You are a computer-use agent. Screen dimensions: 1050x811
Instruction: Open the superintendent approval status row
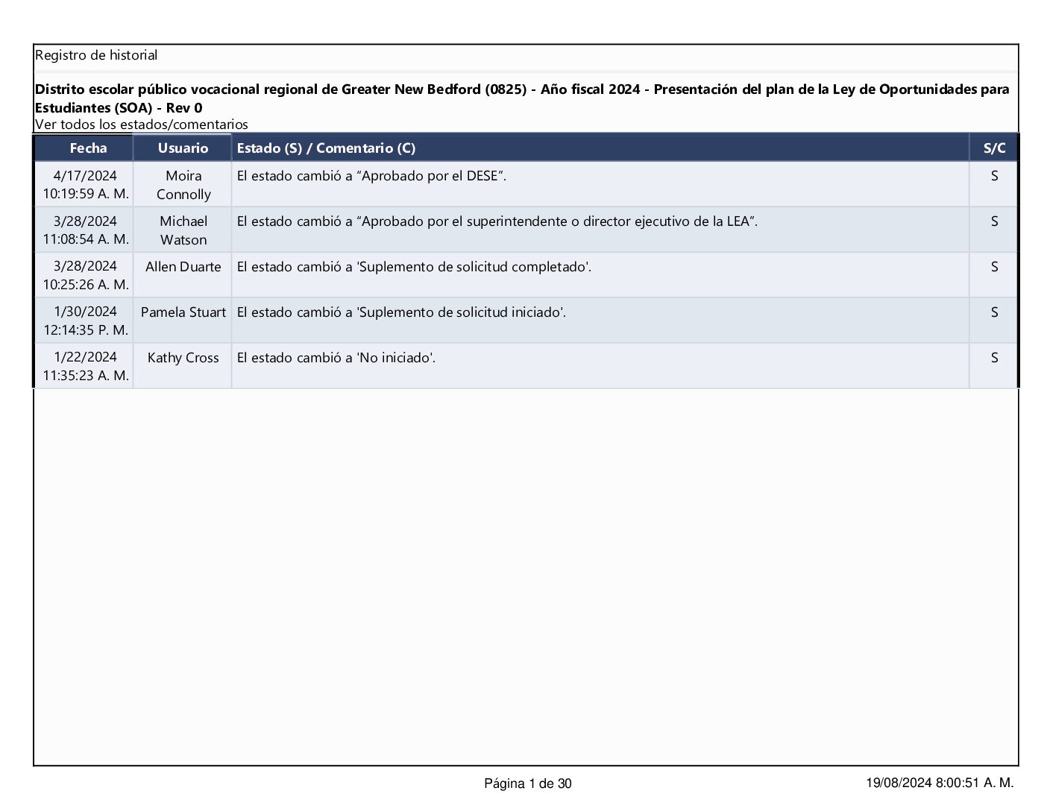click(x=497, y=221)
